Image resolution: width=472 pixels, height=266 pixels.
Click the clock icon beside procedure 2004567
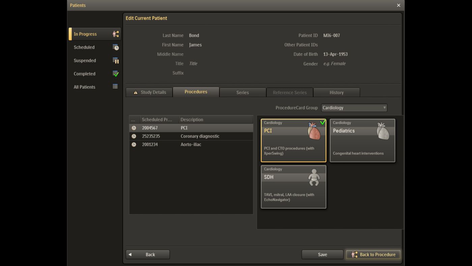[134, 128]
